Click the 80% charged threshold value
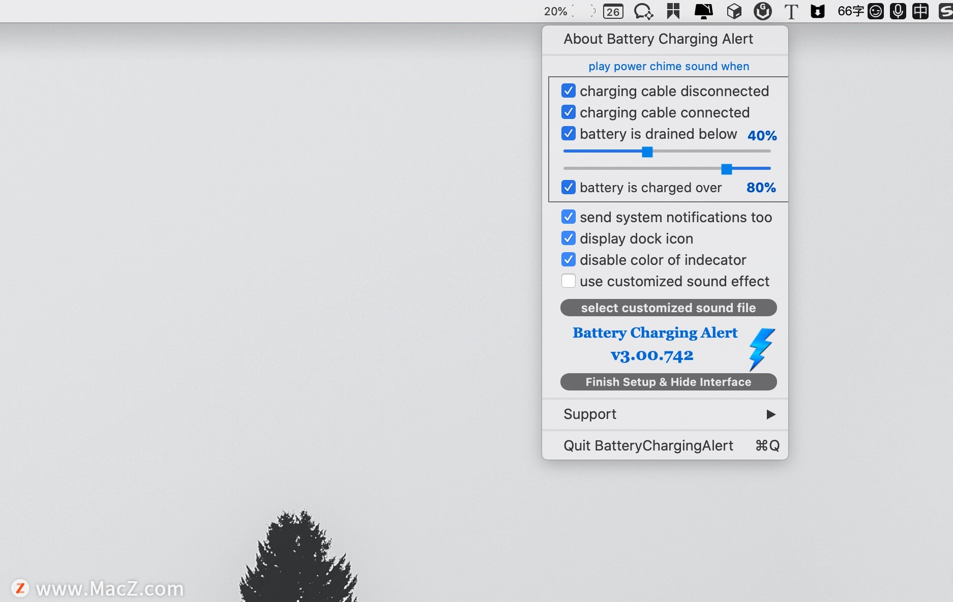The image size is (953, 602). tap(761, 188)
